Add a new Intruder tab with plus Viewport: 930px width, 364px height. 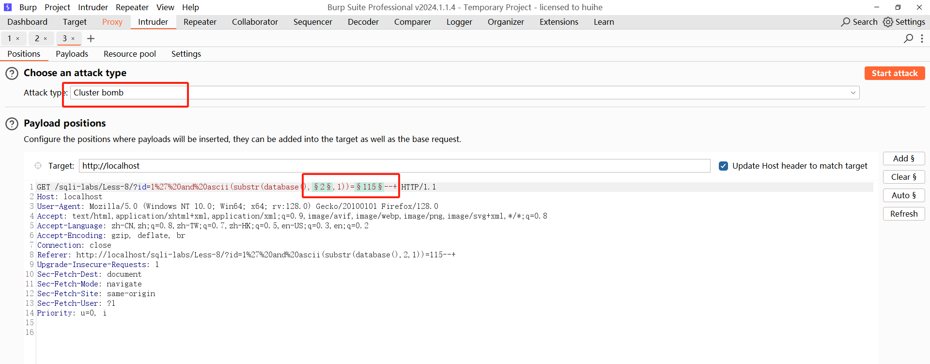click(x=91, y=38)
